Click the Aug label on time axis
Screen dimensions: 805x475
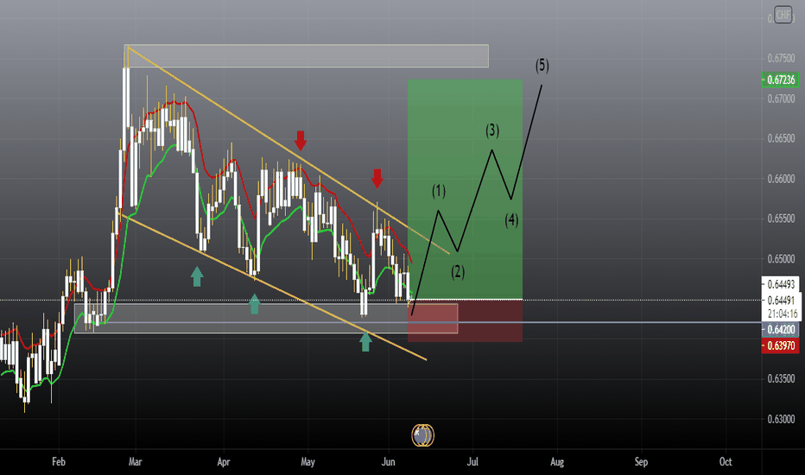coord(557,462)
